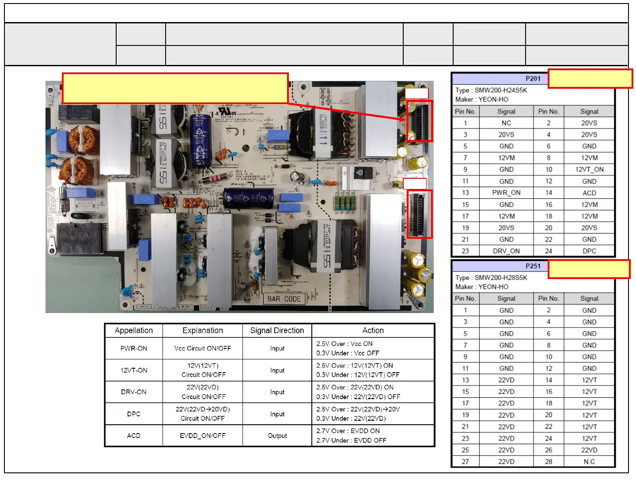Select the text 'Type : SMW200-H24S5K'
The height and width of the screenshot is (502, 636).
coord(491,90)
